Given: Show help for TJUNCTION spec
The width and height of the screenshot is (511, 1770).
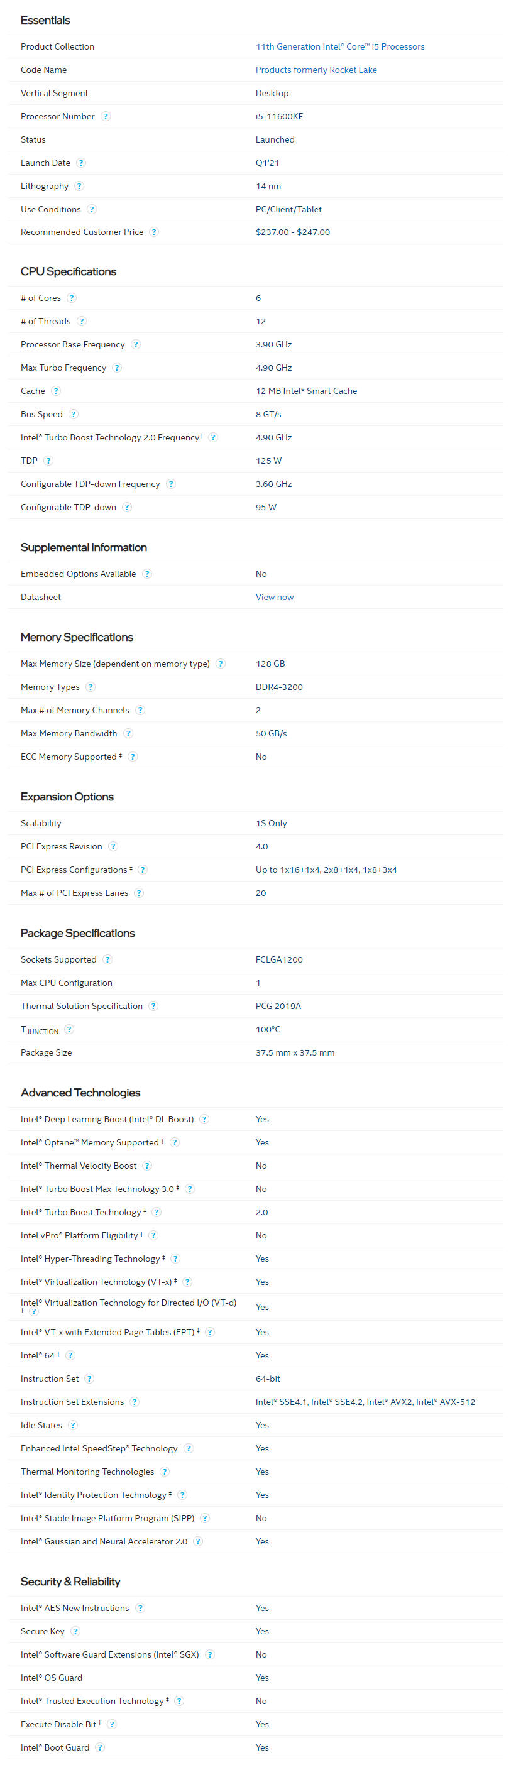Looking at the screenshot, I should [x=69, y=1029].
